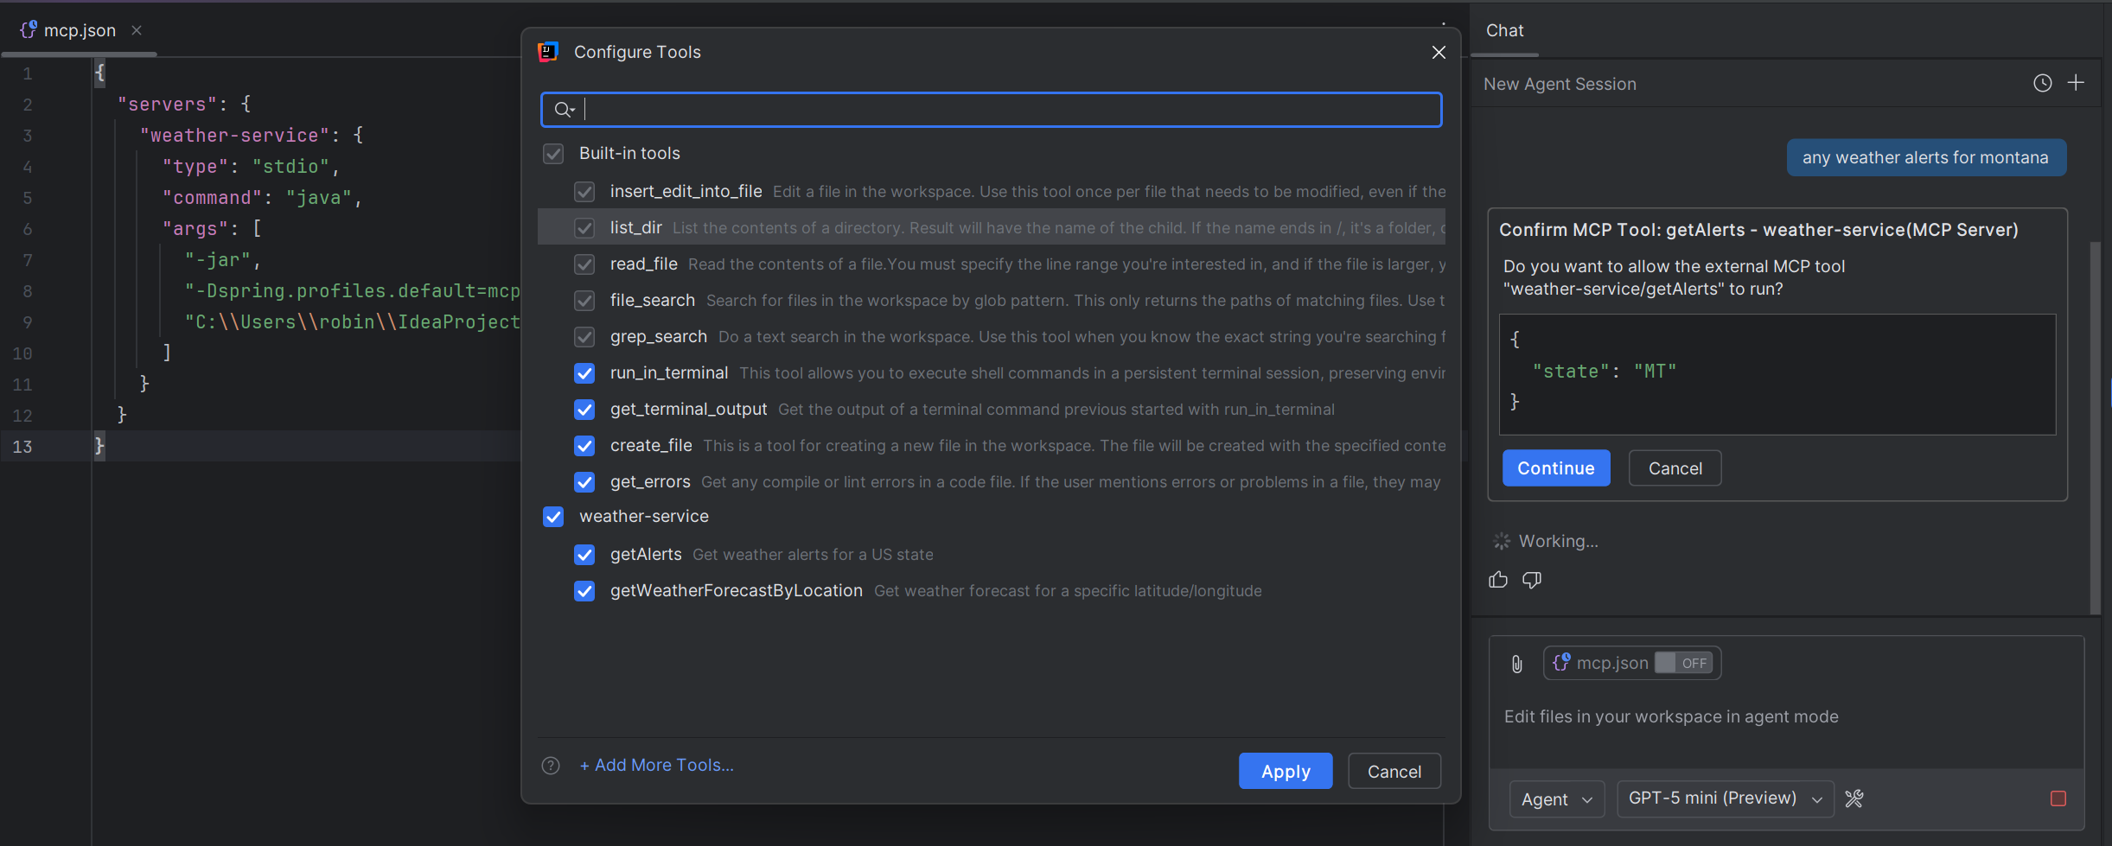Focus the tools search field
The width and height of the screenshot is (2112, 846).
[992, 110]
